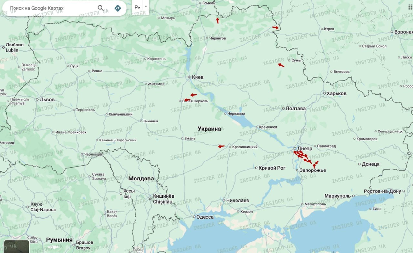The height and width of the screenshot is (253, 413).
Task: Click the Ру input language button
Action: [137, 7]
